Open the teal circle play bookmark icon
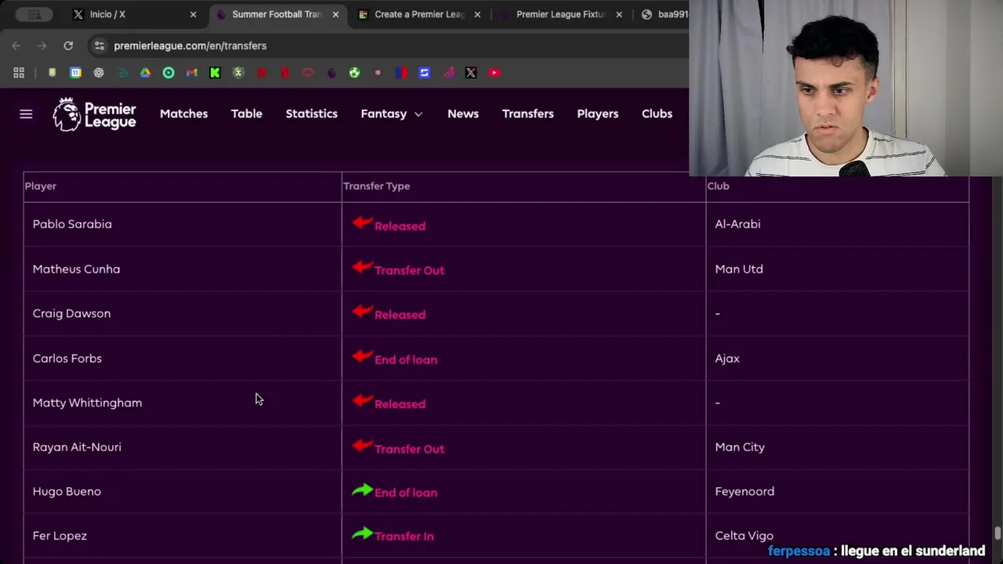This screenshot has height=564, width=1003. [168, 73]
